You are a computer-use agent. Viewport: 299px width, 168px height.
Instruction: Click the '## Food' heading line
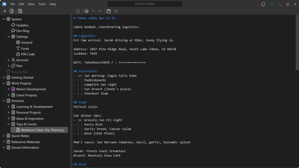80,102
